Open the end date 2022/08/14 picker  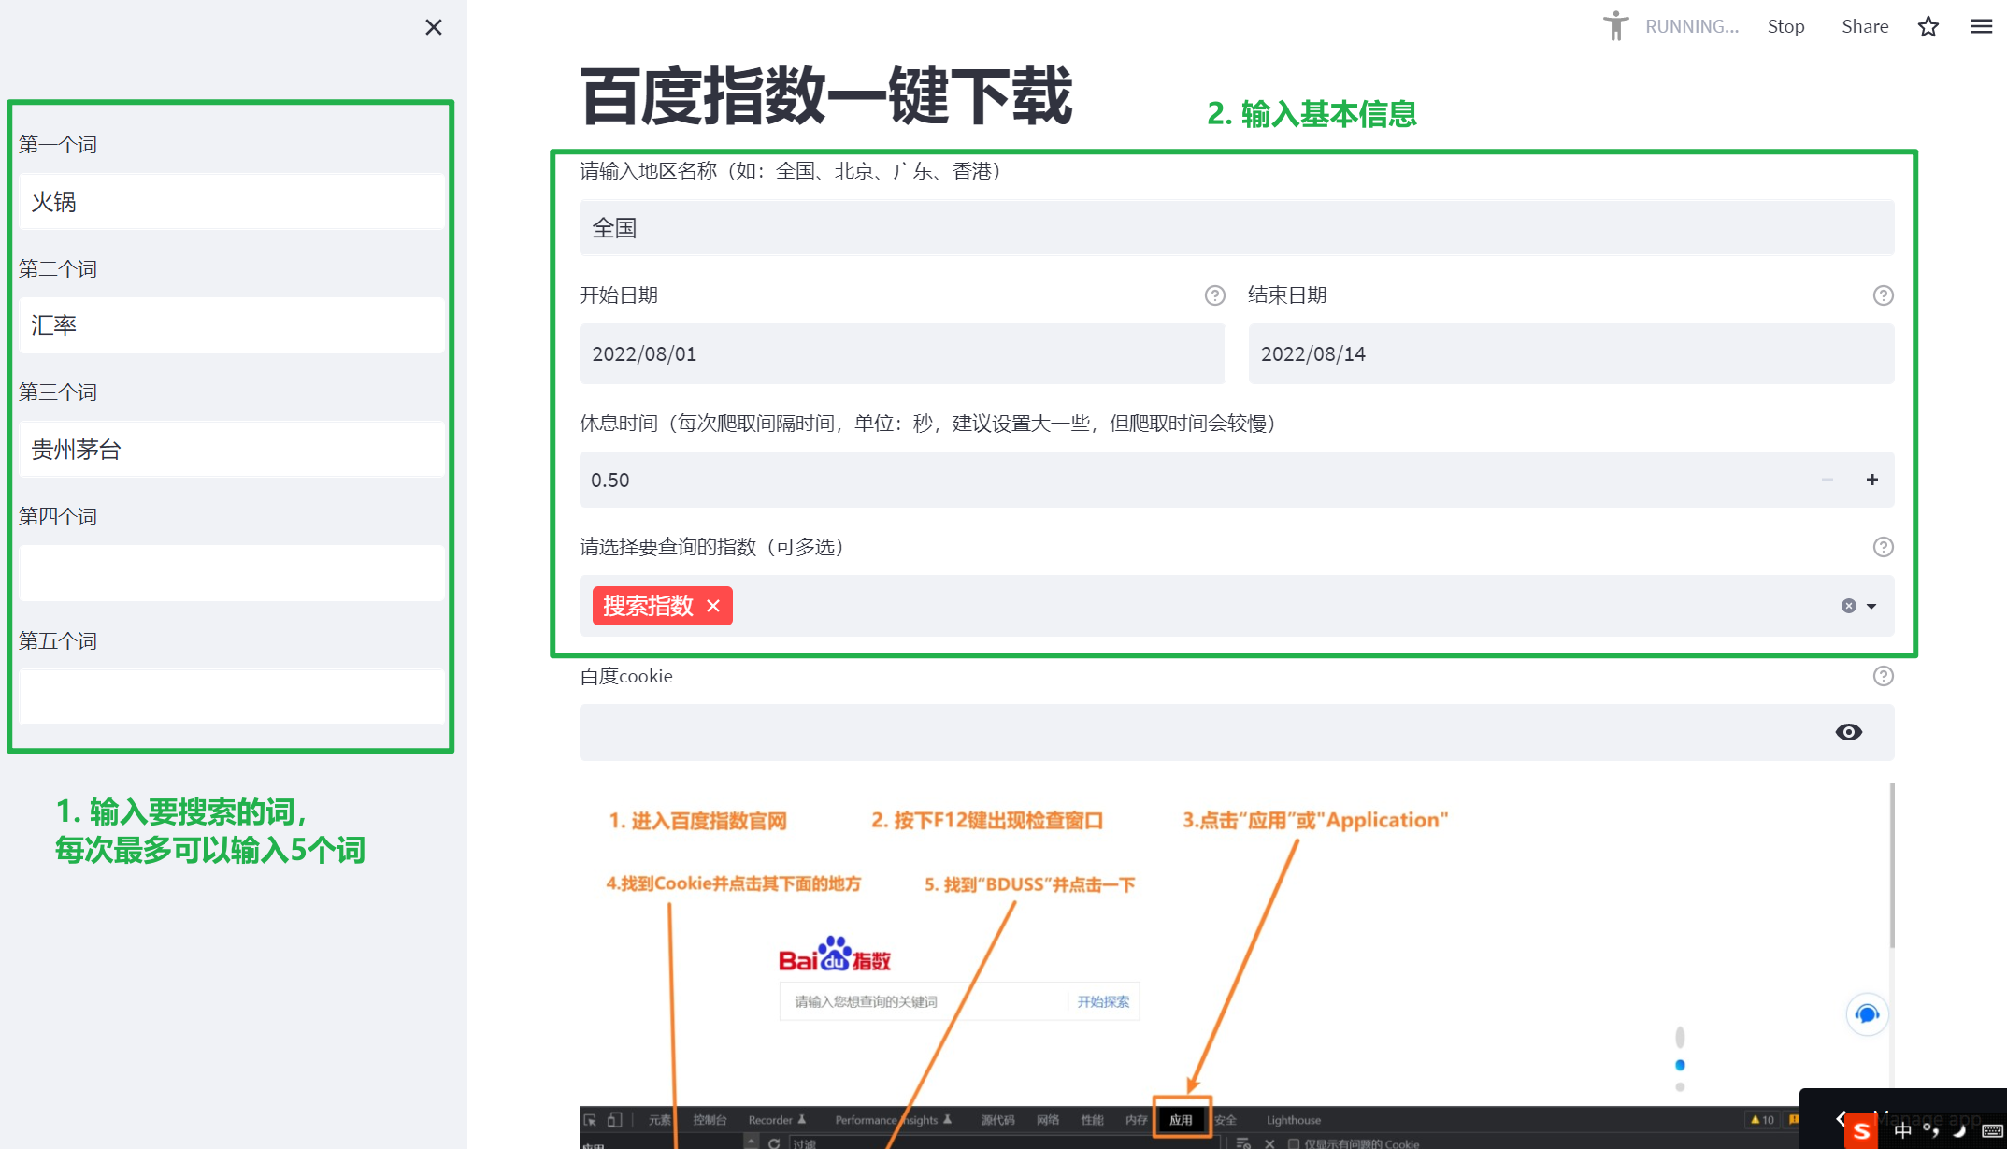tap(1570, 354)
